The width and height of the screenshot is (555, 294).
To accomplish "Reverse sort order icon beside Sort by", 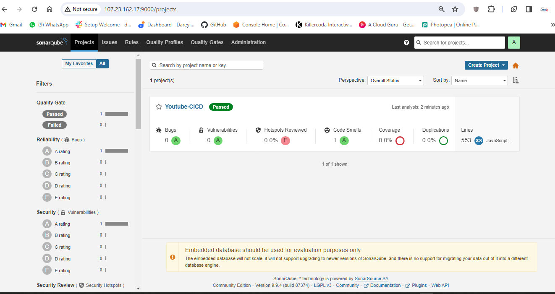I will point(516,81).
